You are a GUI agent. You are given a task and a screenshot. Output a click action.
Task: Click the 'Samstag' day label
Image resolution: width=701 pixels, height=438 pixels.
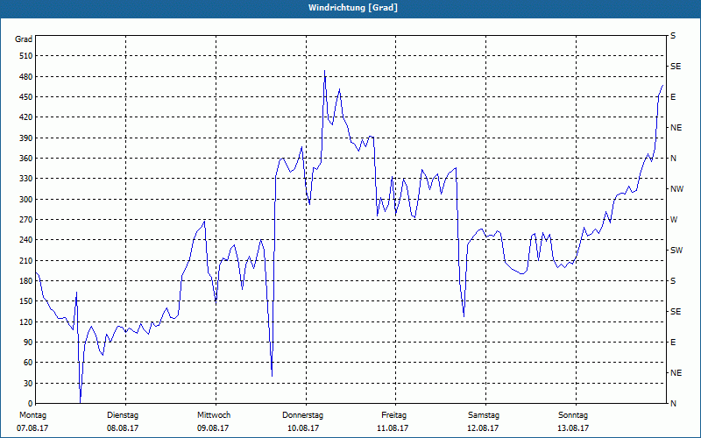point(484,415)
